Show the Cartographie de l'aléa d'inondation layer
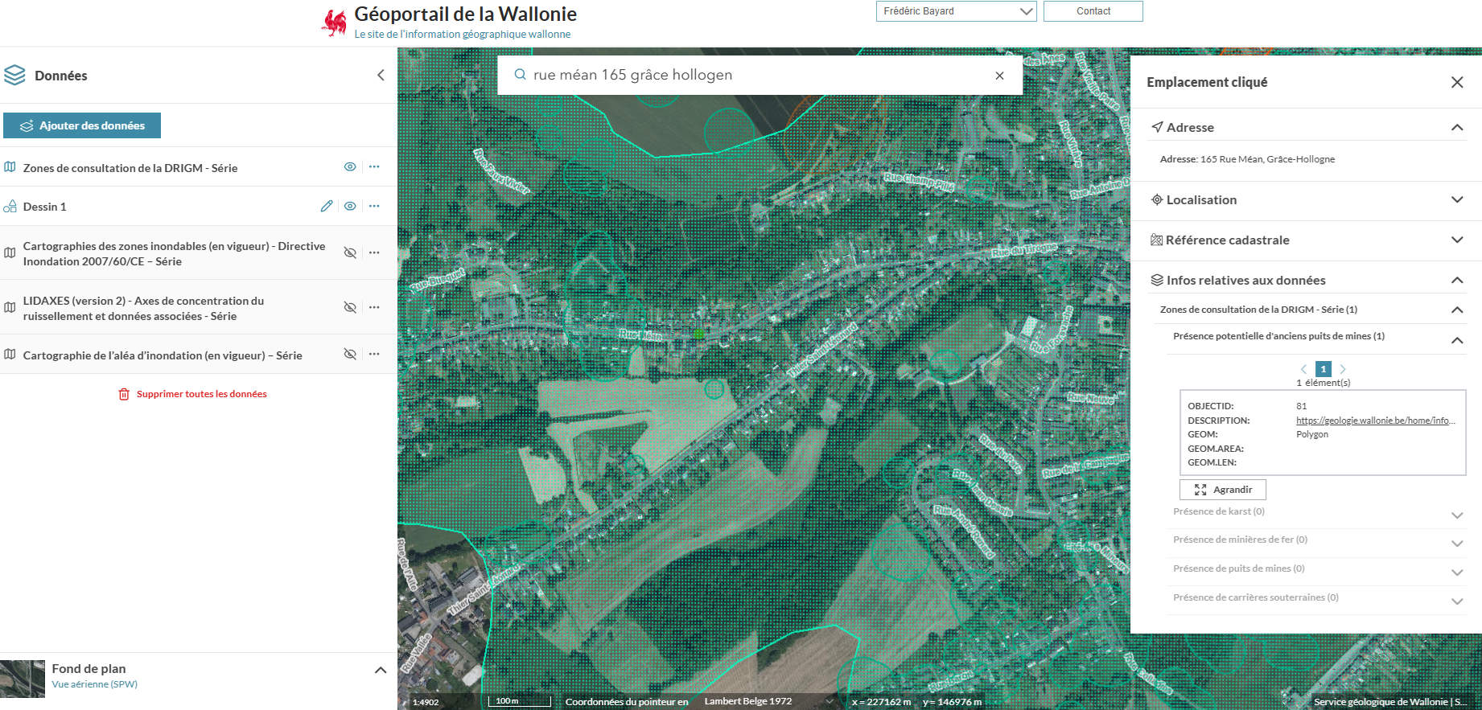This screenshot has height=710, width=1482. click(350, 354)
